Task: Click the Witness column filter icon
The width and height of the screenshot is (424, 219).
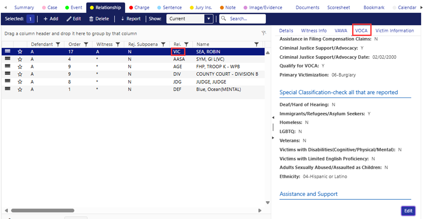Action: pos(117,44)
